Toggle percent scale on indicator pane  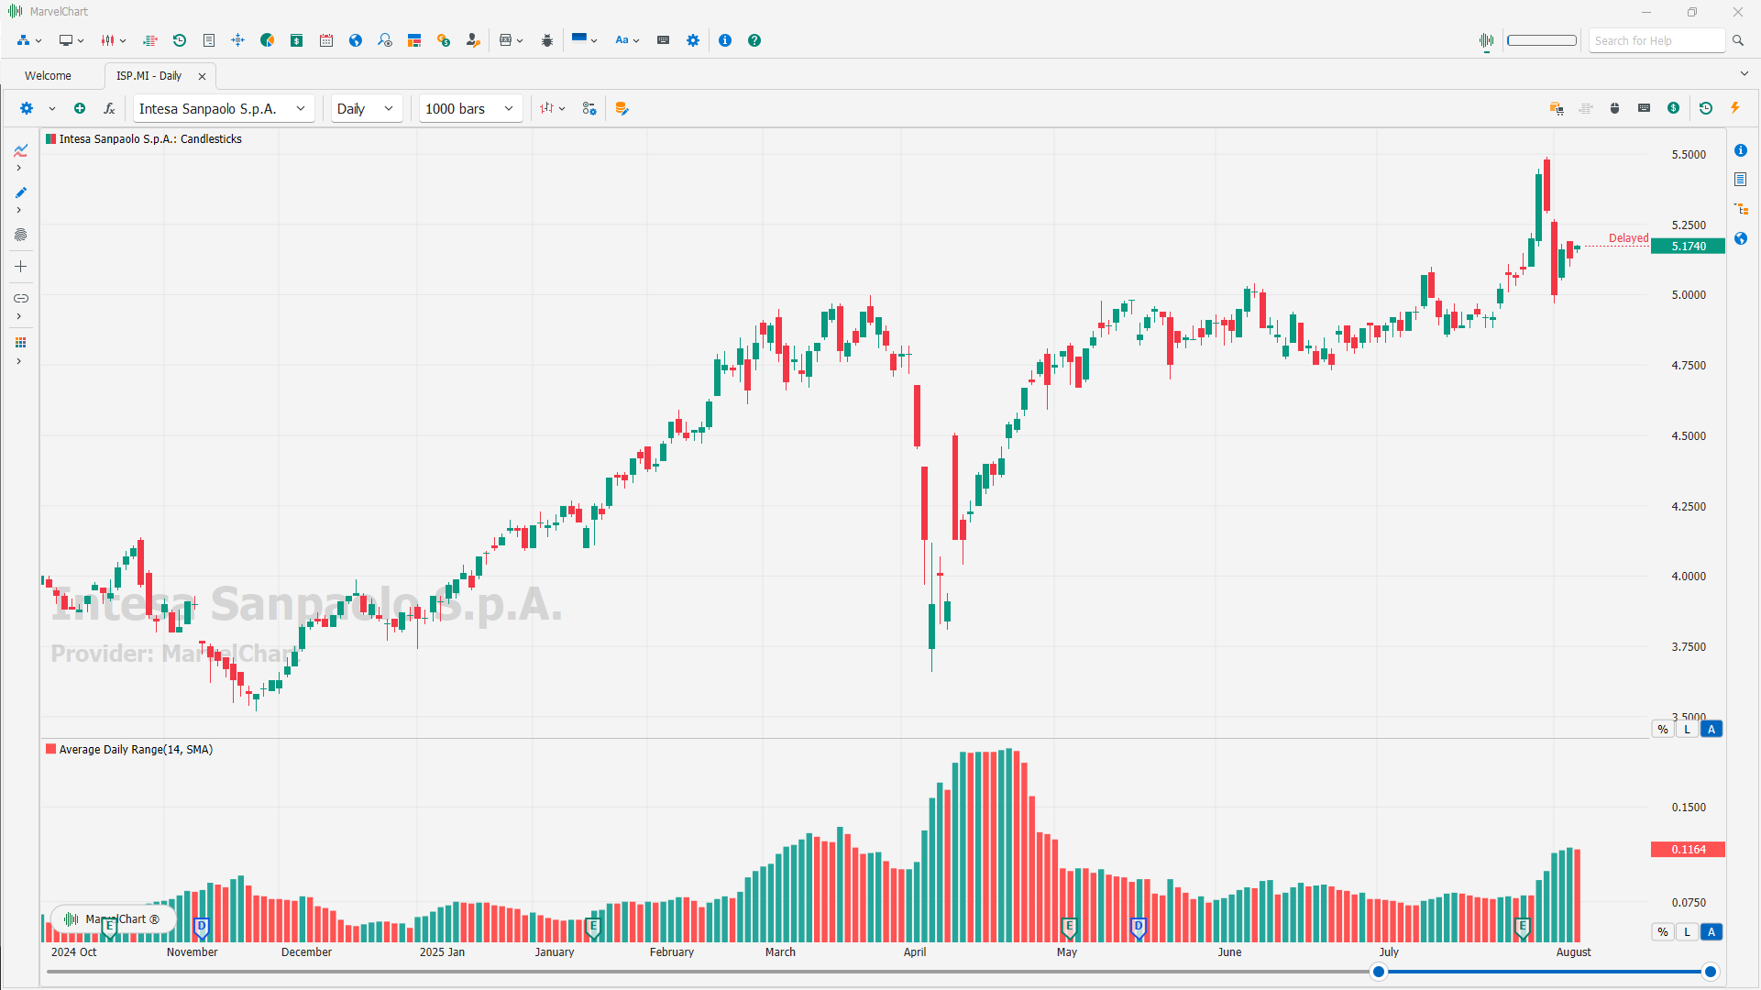tap(1663, 932)
